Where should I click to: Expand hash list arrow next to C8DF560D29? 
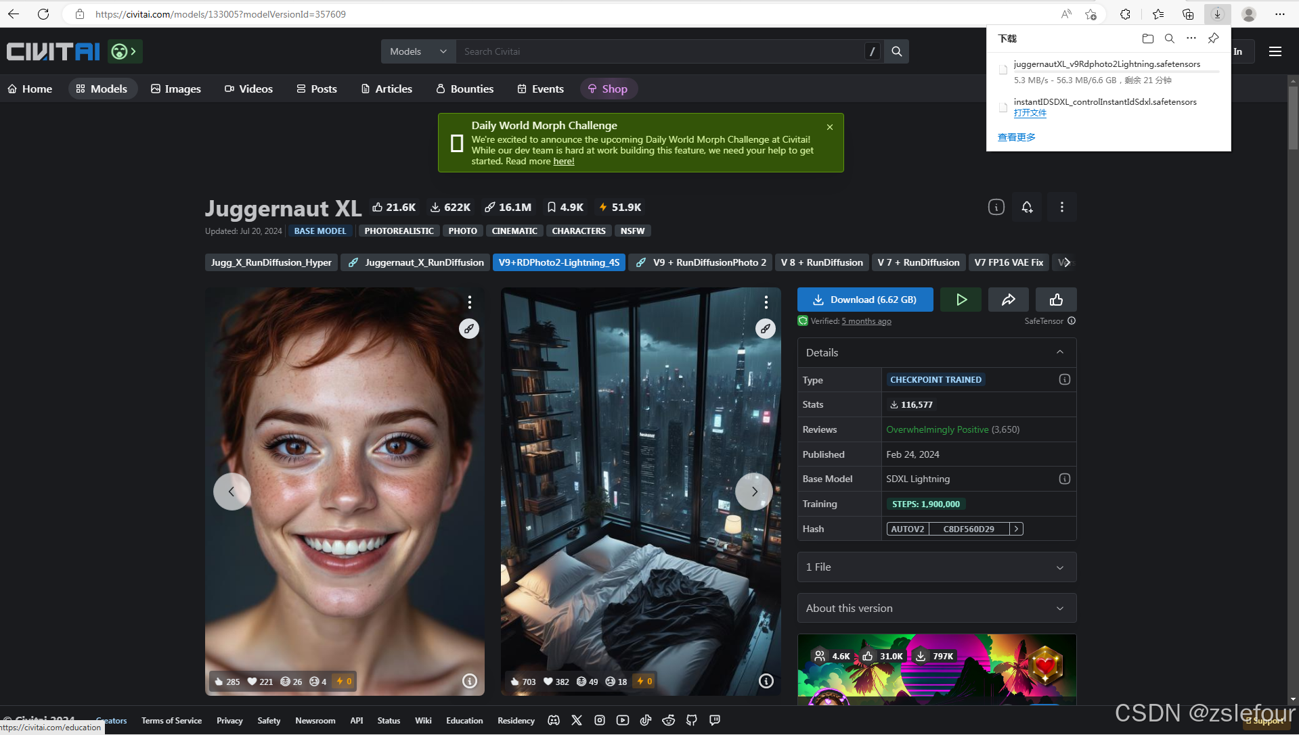tap(1016, 529)
